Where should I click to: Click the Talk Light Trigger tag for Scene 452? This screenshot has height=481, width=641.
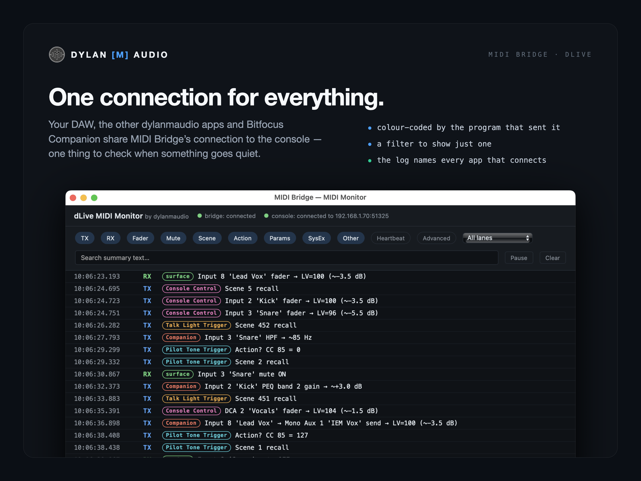[196, 325]
